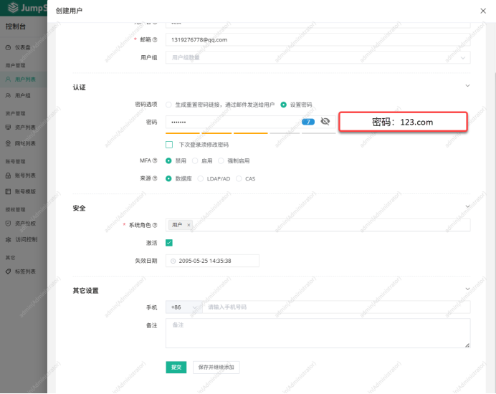Toggle password visibility eye icon
This screenshot has height=394, width=496.
click(325, 122)
